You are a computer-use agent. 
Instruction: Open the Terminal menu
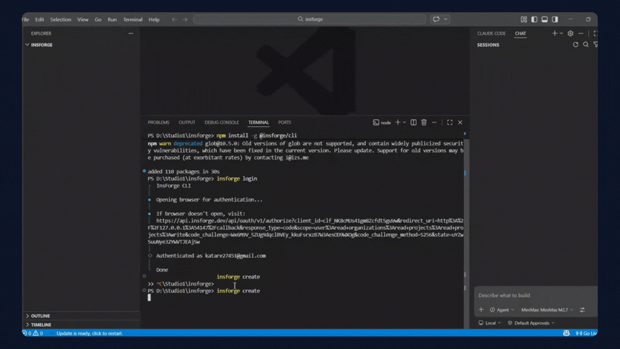point(132,19)
